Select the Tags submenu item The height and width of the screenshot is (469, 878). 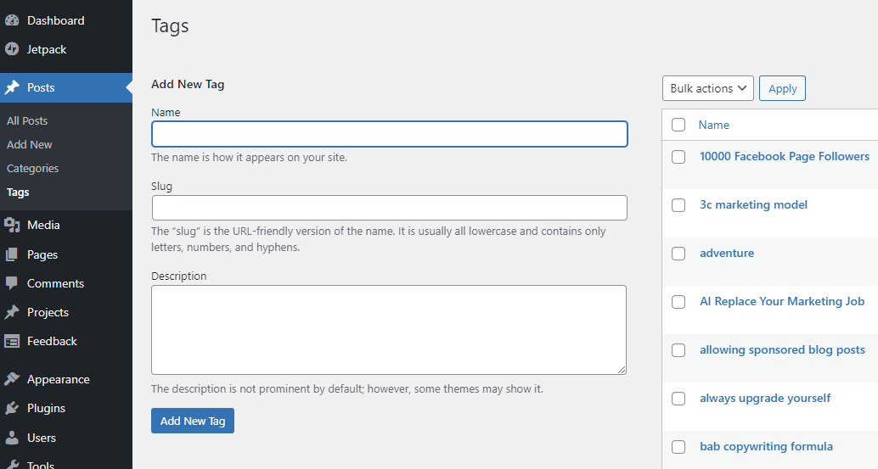(18, 193)
